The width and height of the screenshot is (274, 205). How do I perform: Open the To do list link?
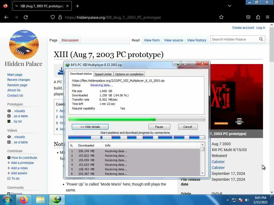tap(15, 179)
